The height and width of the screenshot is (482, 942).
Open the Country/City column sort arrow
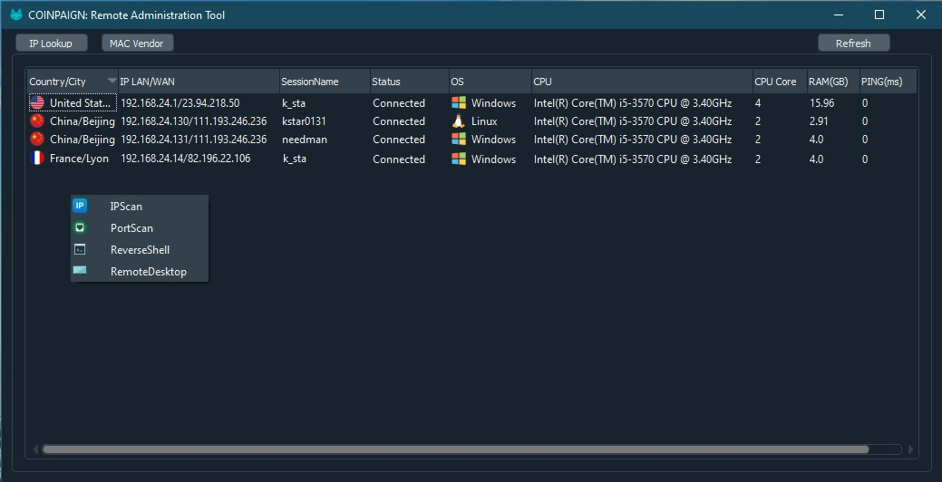[x=112, y=82]
